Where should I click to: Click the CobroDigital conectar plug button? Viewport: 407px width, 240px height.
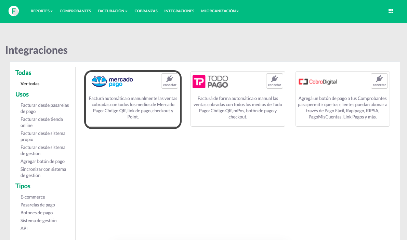coord(379,81)
